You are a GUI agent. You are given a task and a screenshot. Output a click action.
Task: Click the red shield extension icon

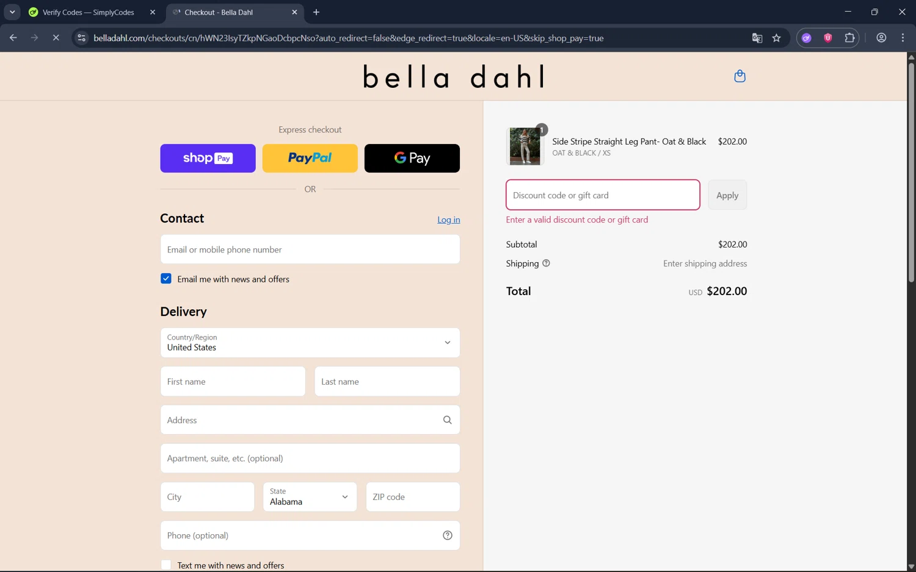click(828, 38)
